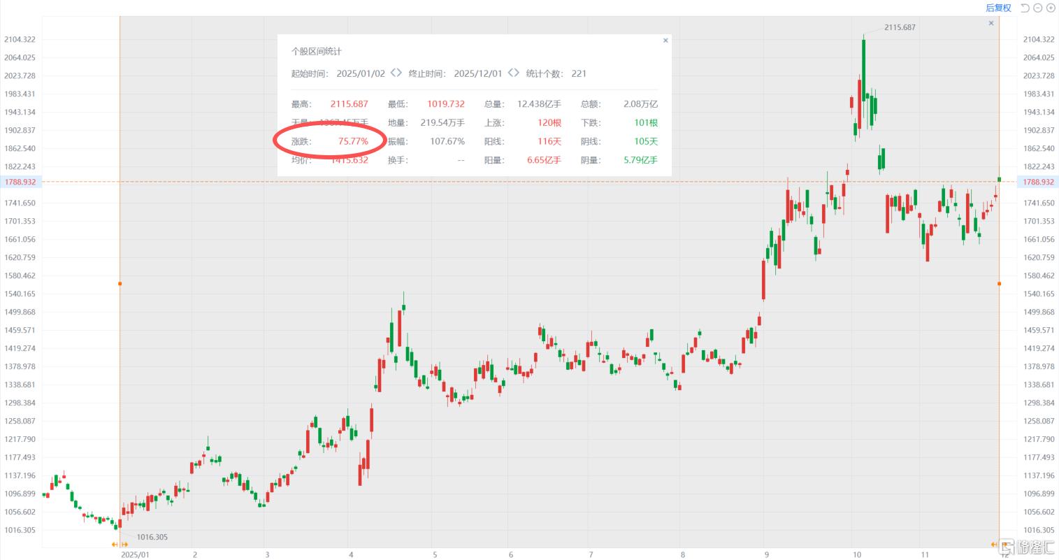Click the undo arrow icon in top toolbar

(x=1025, y=8)
